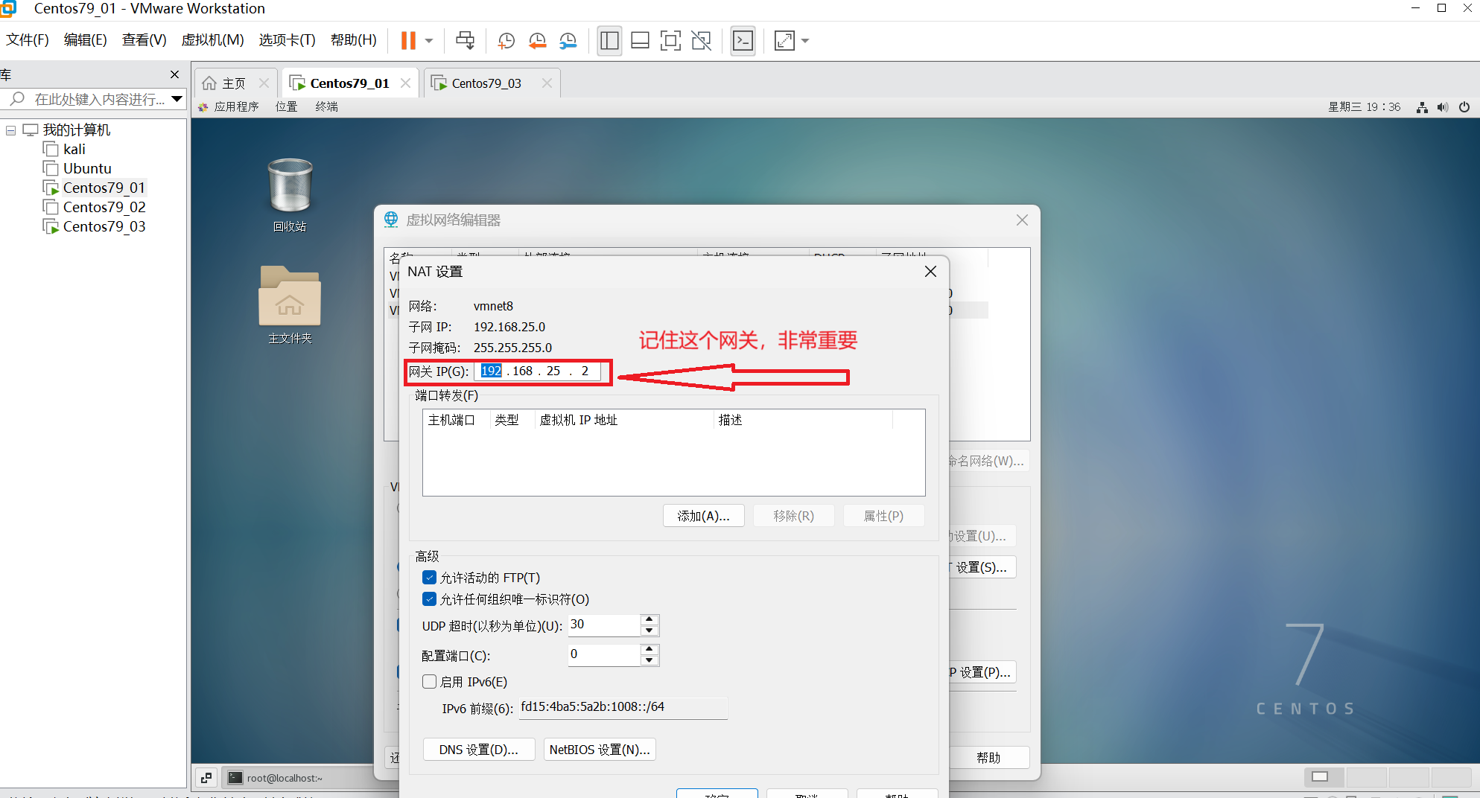The image size is (1480, 798).
Task: Click the volume icon in CentOS panel
Action: (1443, 107)
